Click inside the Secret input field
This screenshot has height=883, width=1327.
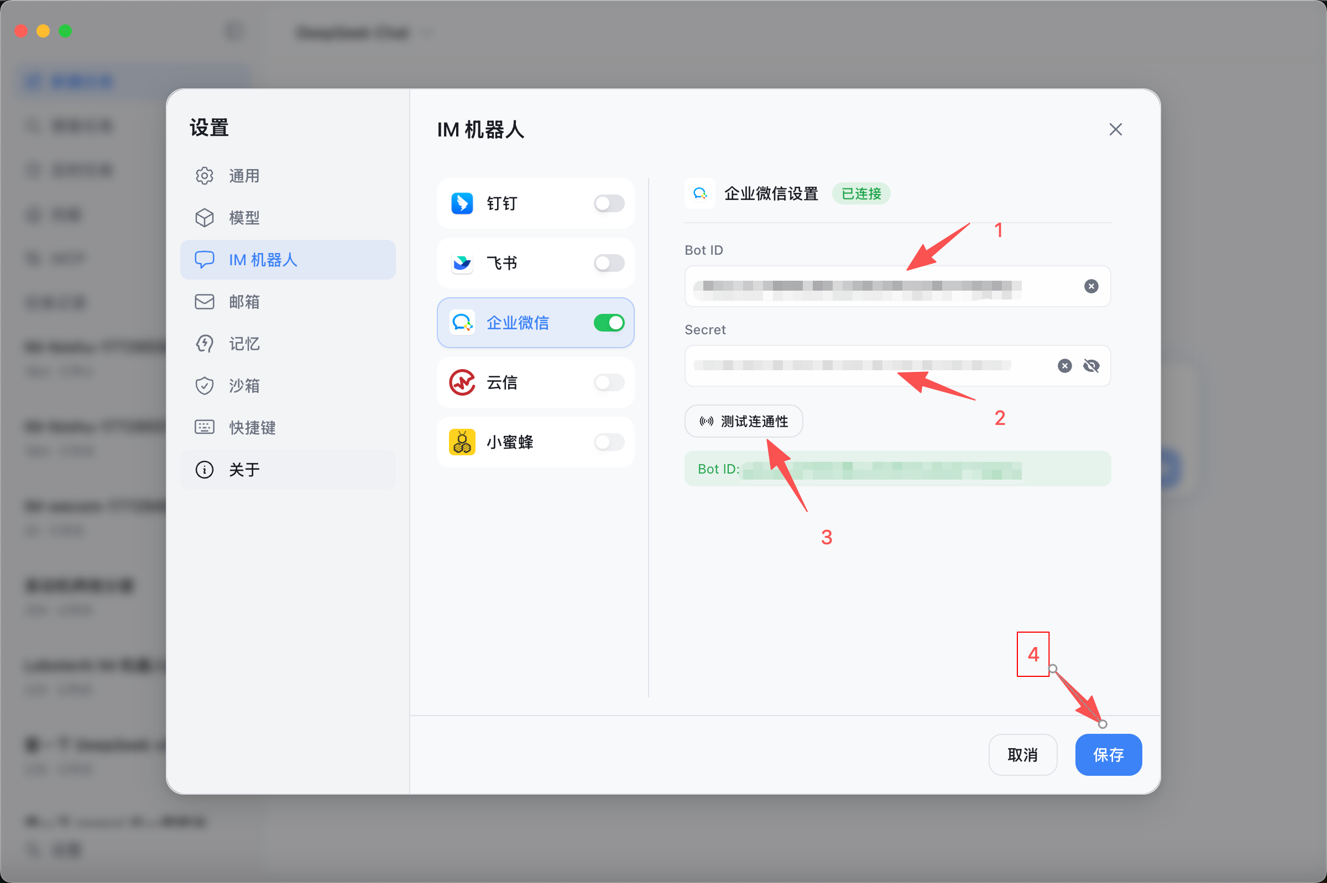874,365
